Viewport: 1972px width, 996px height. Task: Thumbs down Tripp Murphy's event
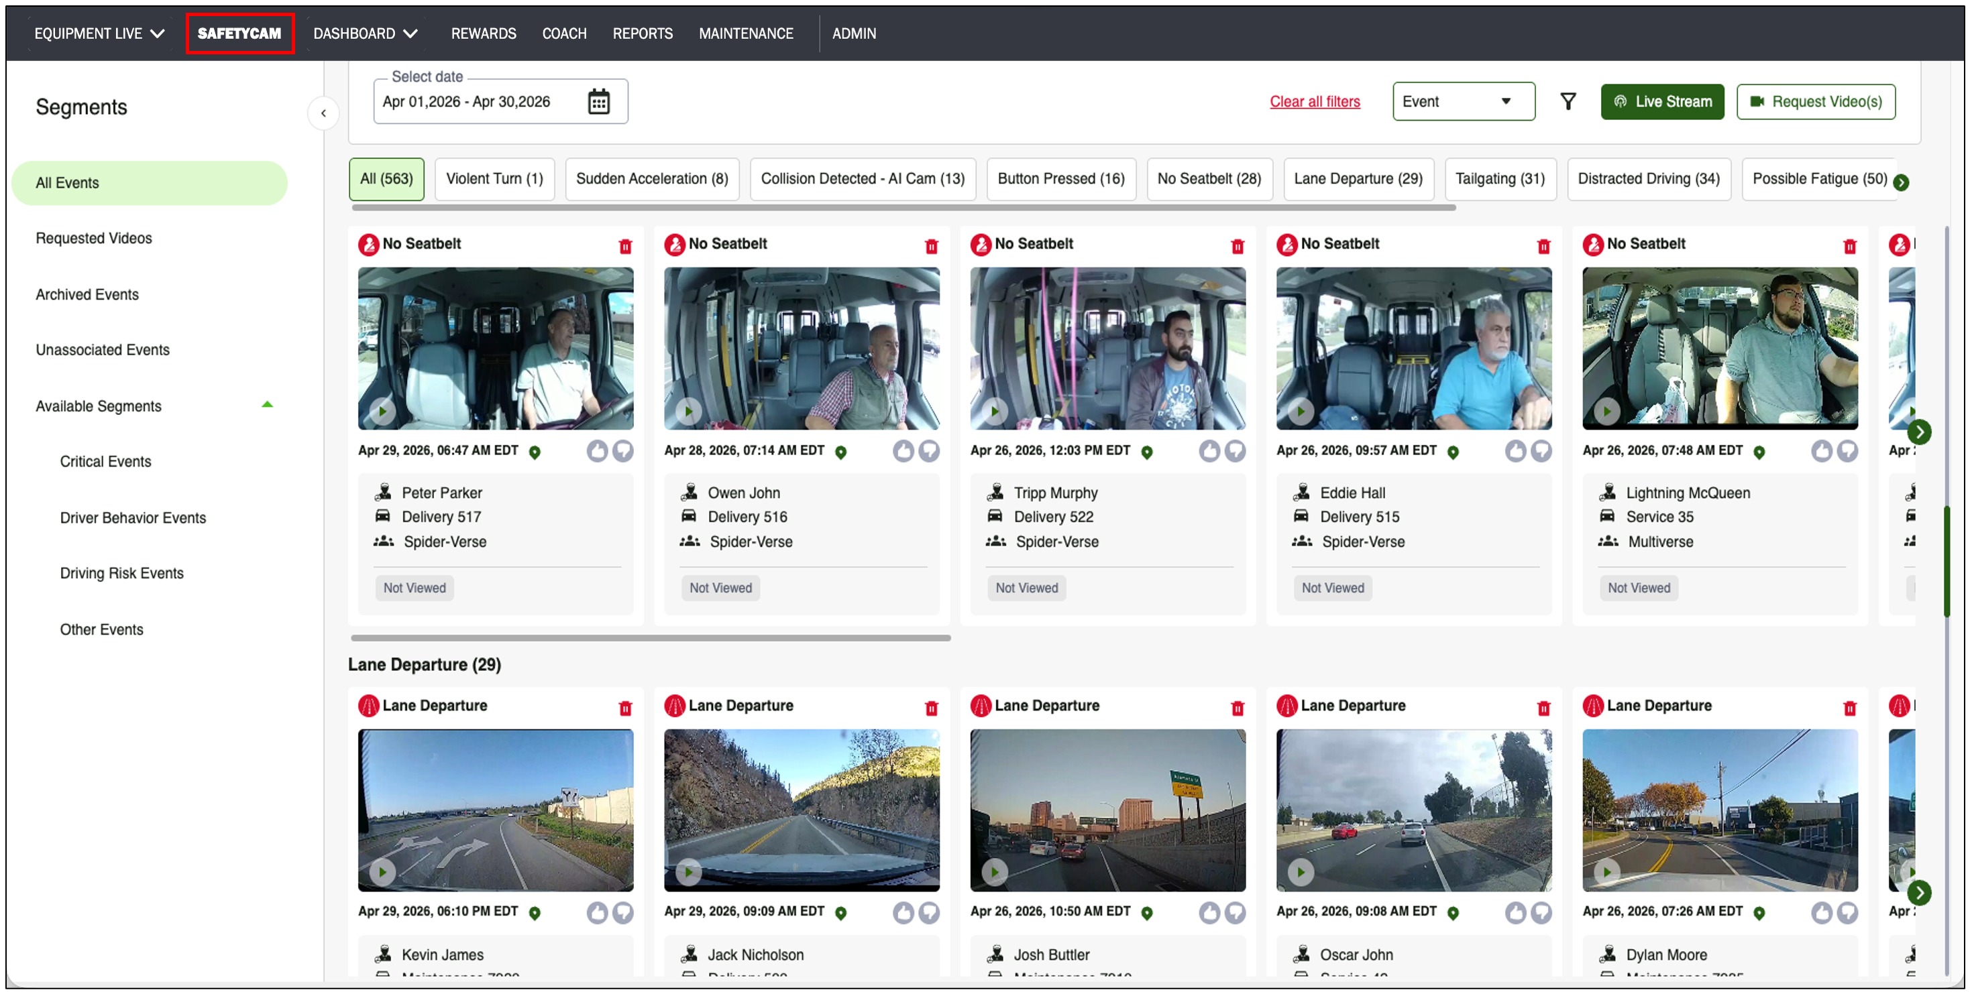click(x=1236, y=451)
